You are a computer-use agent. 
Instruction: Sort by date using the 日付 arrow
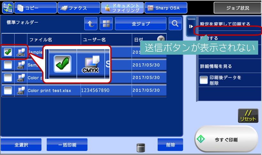161,40
